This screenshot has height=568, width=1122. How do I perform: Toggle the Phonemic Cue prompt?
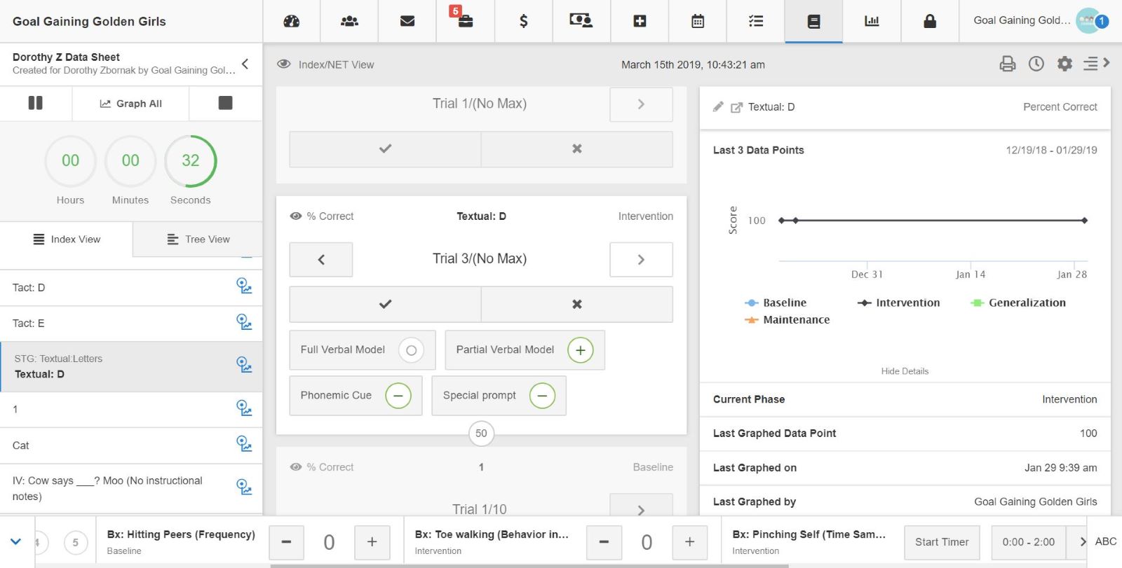(x=398, y=396)
